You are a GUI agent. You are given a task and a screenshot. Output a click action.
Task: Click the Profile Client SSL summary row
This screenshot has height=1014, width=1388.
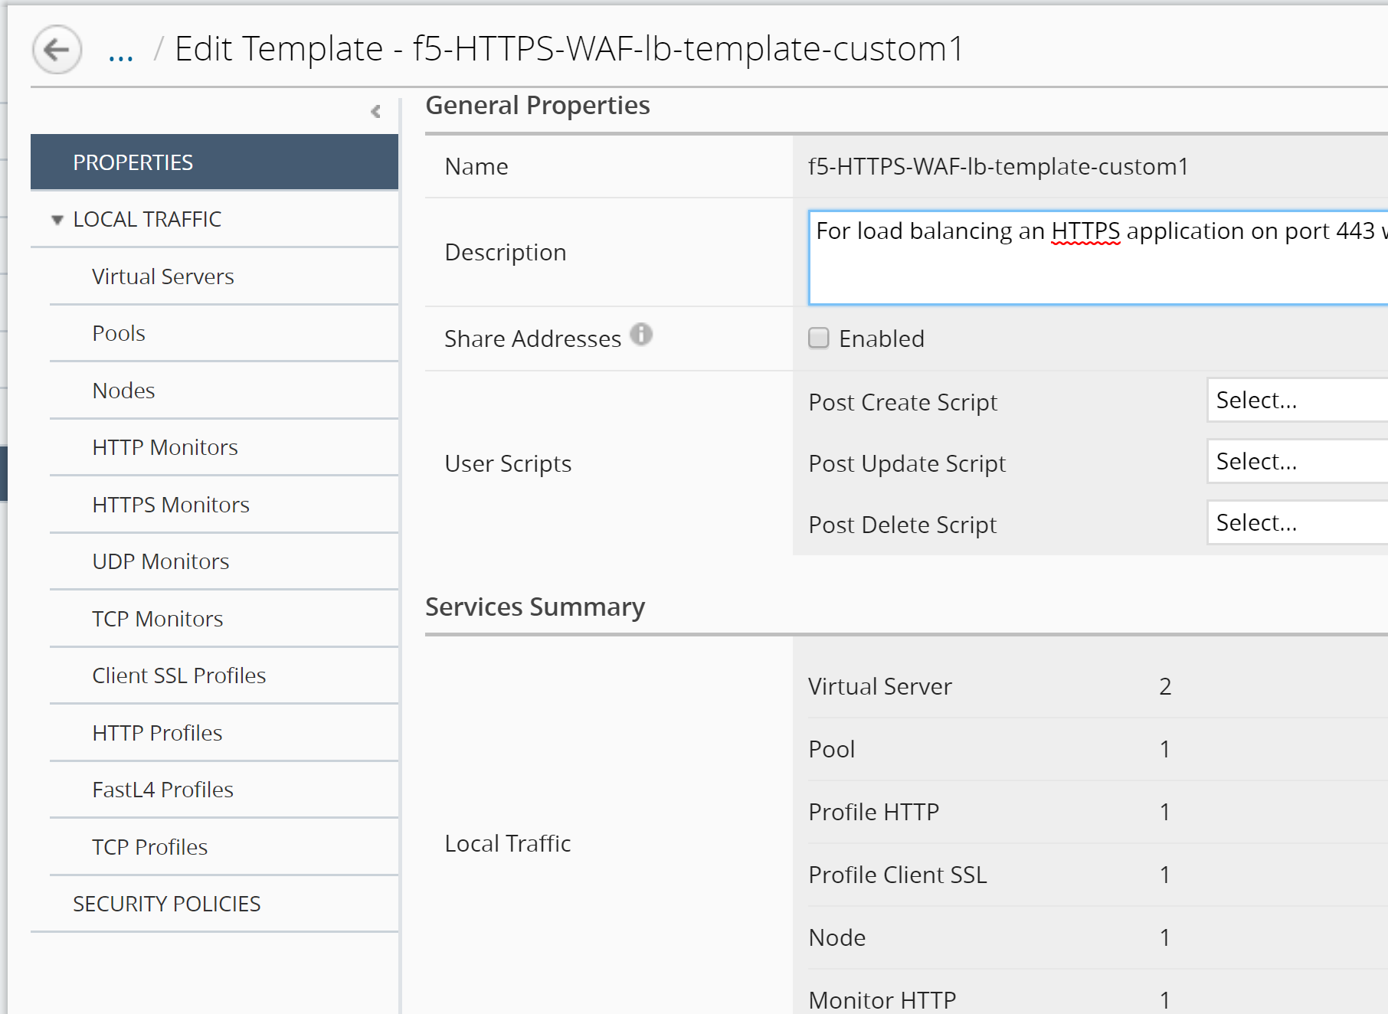pyautogui.click(x=1098, y=875)
